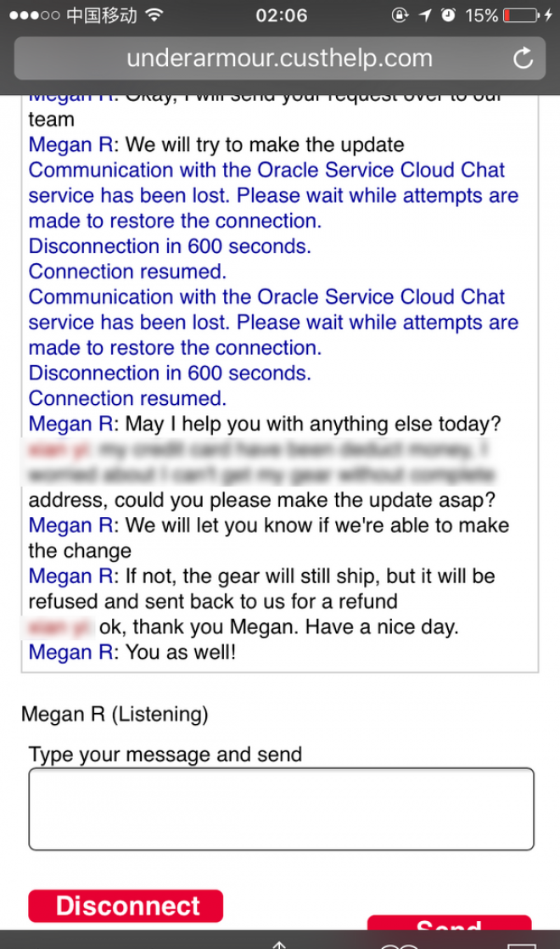Tap the alarm clock status icon

pos(448,14)
